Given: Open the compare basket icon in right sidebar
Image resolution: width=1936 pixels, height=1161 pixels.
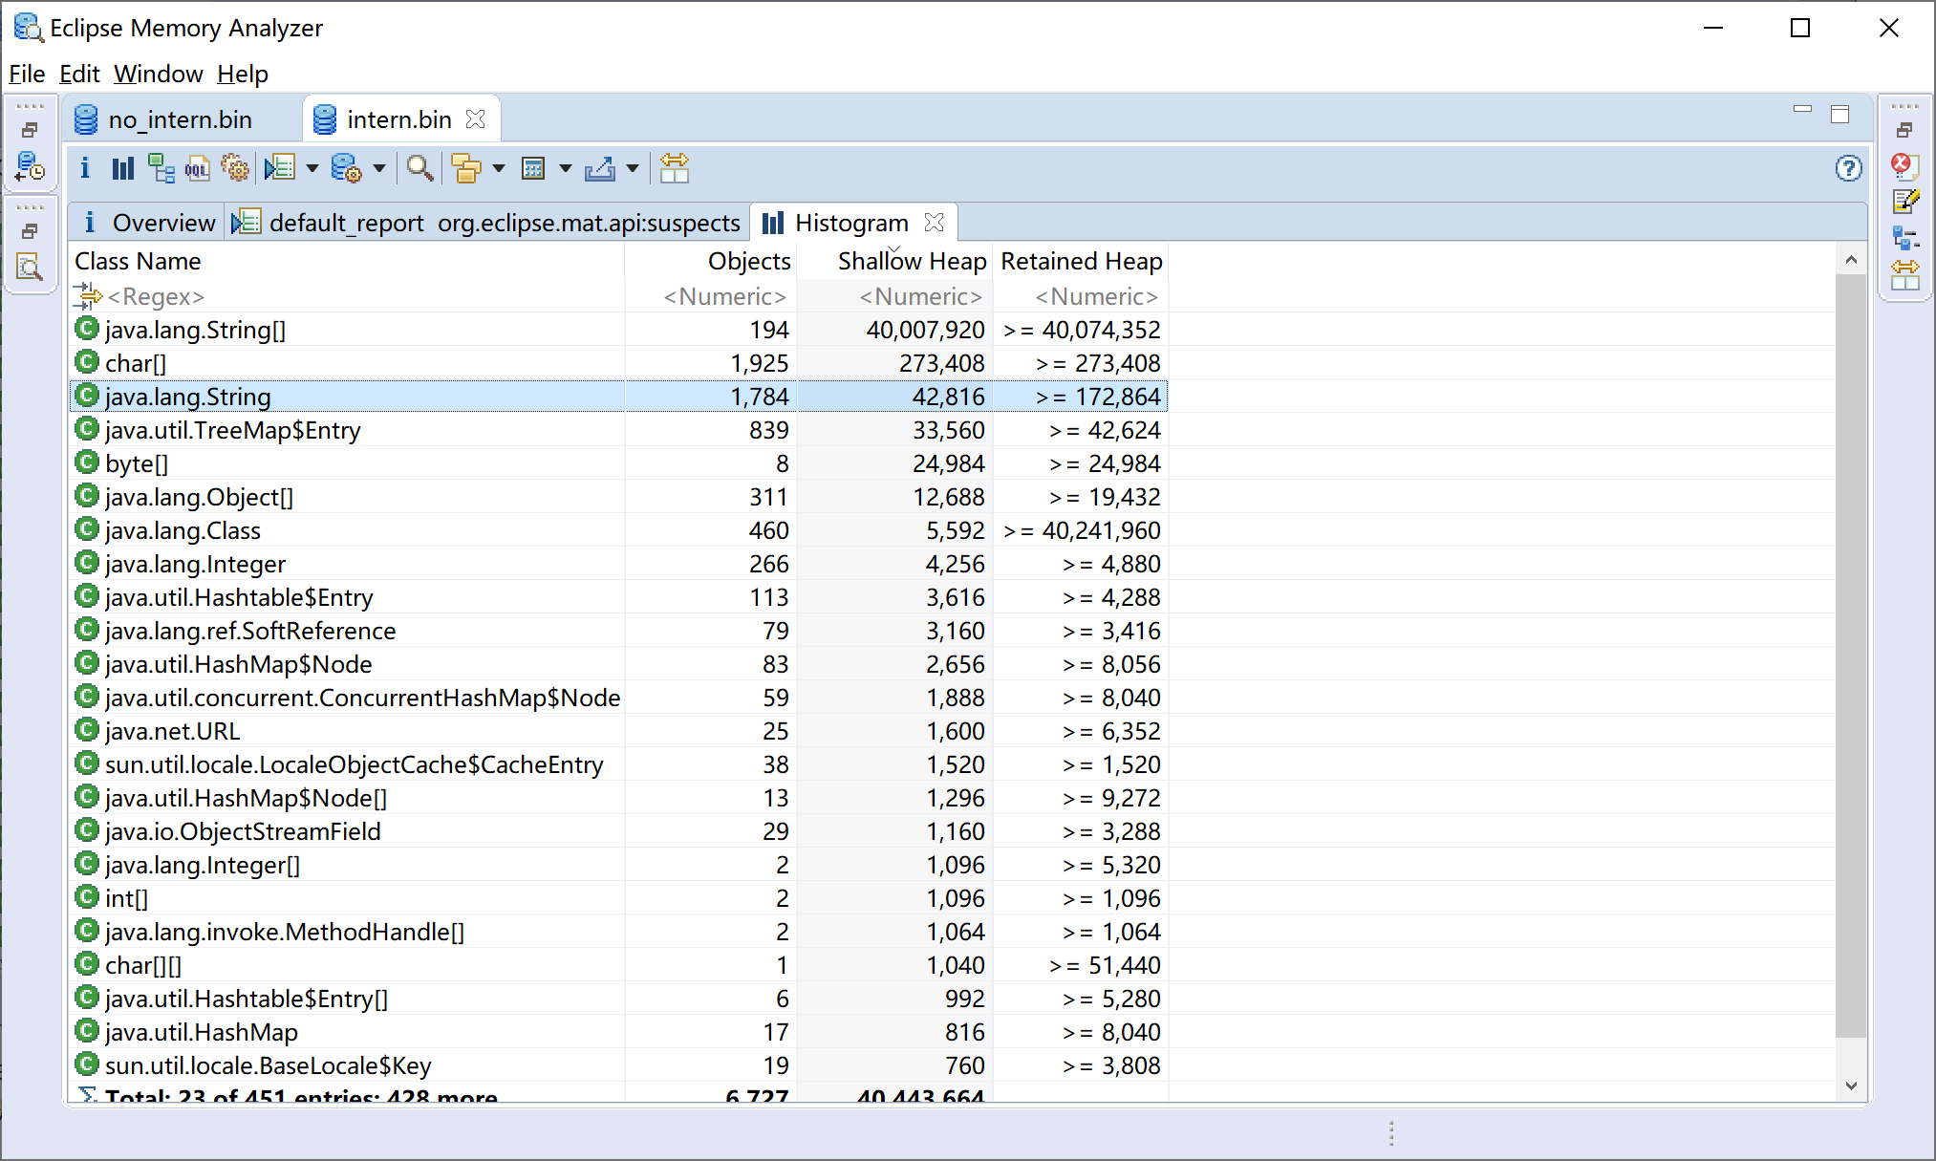Looking at the screenshot, I should 1905,275.
